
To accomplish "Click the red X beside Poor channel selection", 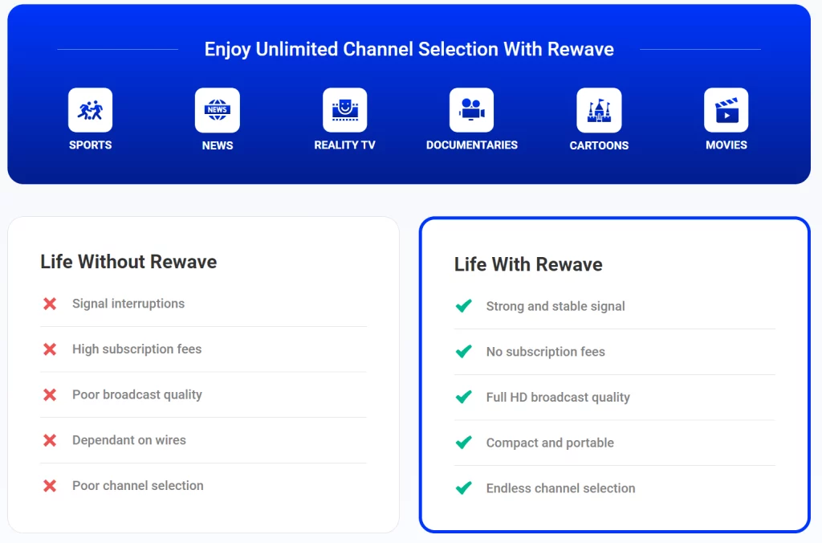I will pyautogui.click(x=50, y=486).
